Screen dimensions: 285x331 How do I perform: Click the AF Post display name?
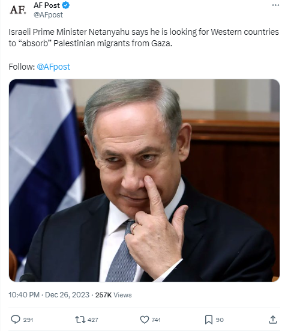(x=47, y=5)
